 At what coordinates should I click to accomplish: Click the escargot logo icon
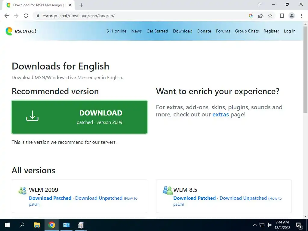9,31
